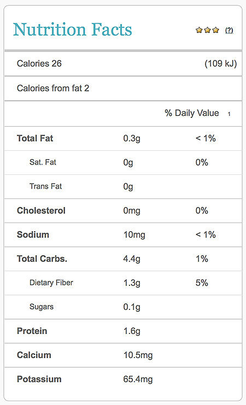Click the third gold rating star
The width and height of the screenshot is (246, 405).
[x=216, y=30]
